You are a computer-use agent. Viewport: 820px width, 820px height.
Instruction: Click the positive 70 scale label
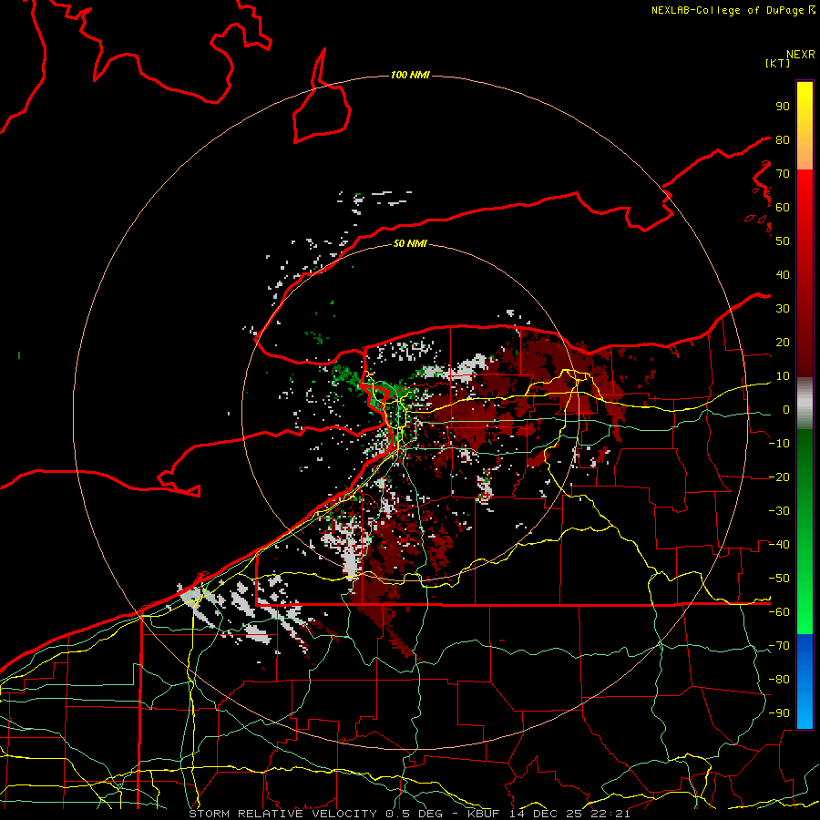point(783,174)
